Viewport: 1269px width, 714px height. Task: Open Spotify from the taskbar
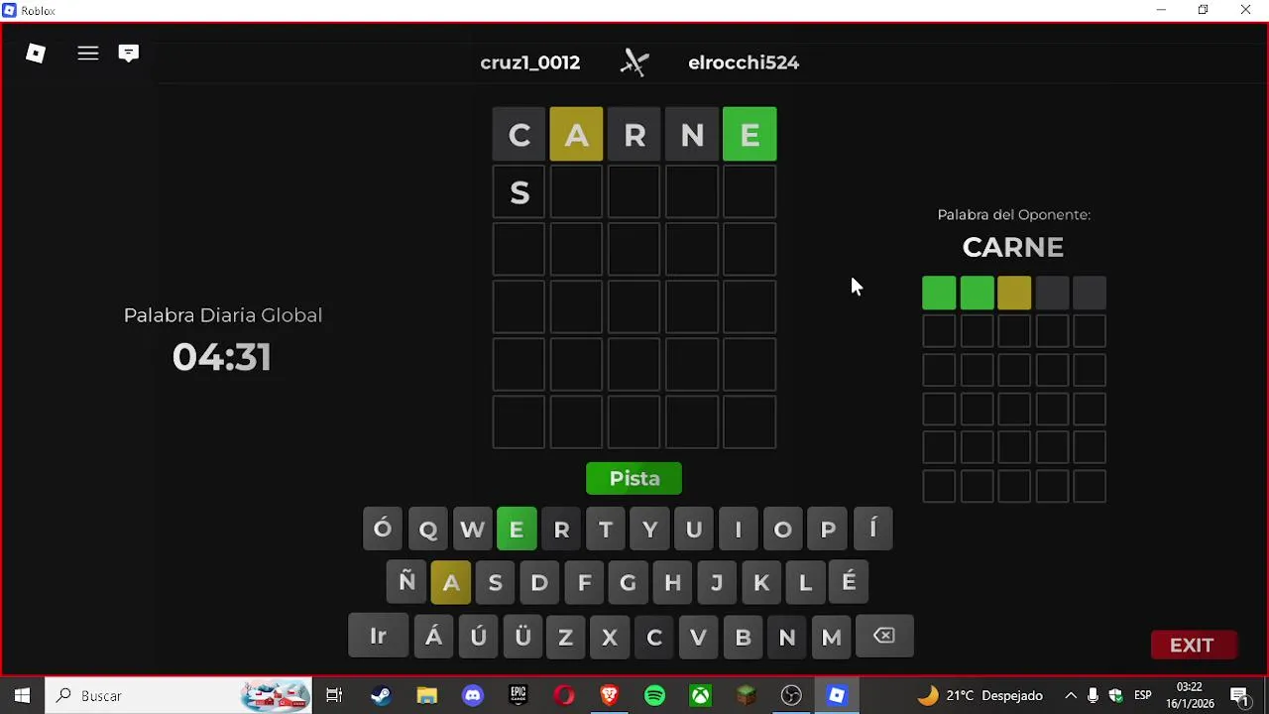pyautogui.click(x=655, y=696)
